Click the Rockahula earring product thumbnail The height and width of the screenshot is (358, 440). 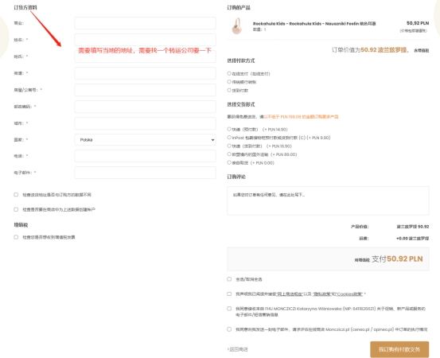pyautogui.click(x=237, y=25)
